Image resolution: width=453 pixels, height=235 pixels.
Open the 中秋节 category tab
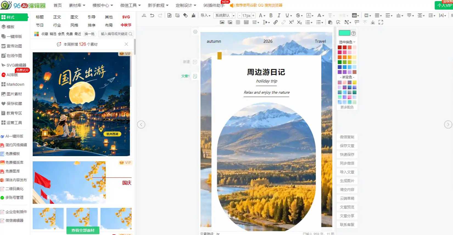click(x=126, y=25)
